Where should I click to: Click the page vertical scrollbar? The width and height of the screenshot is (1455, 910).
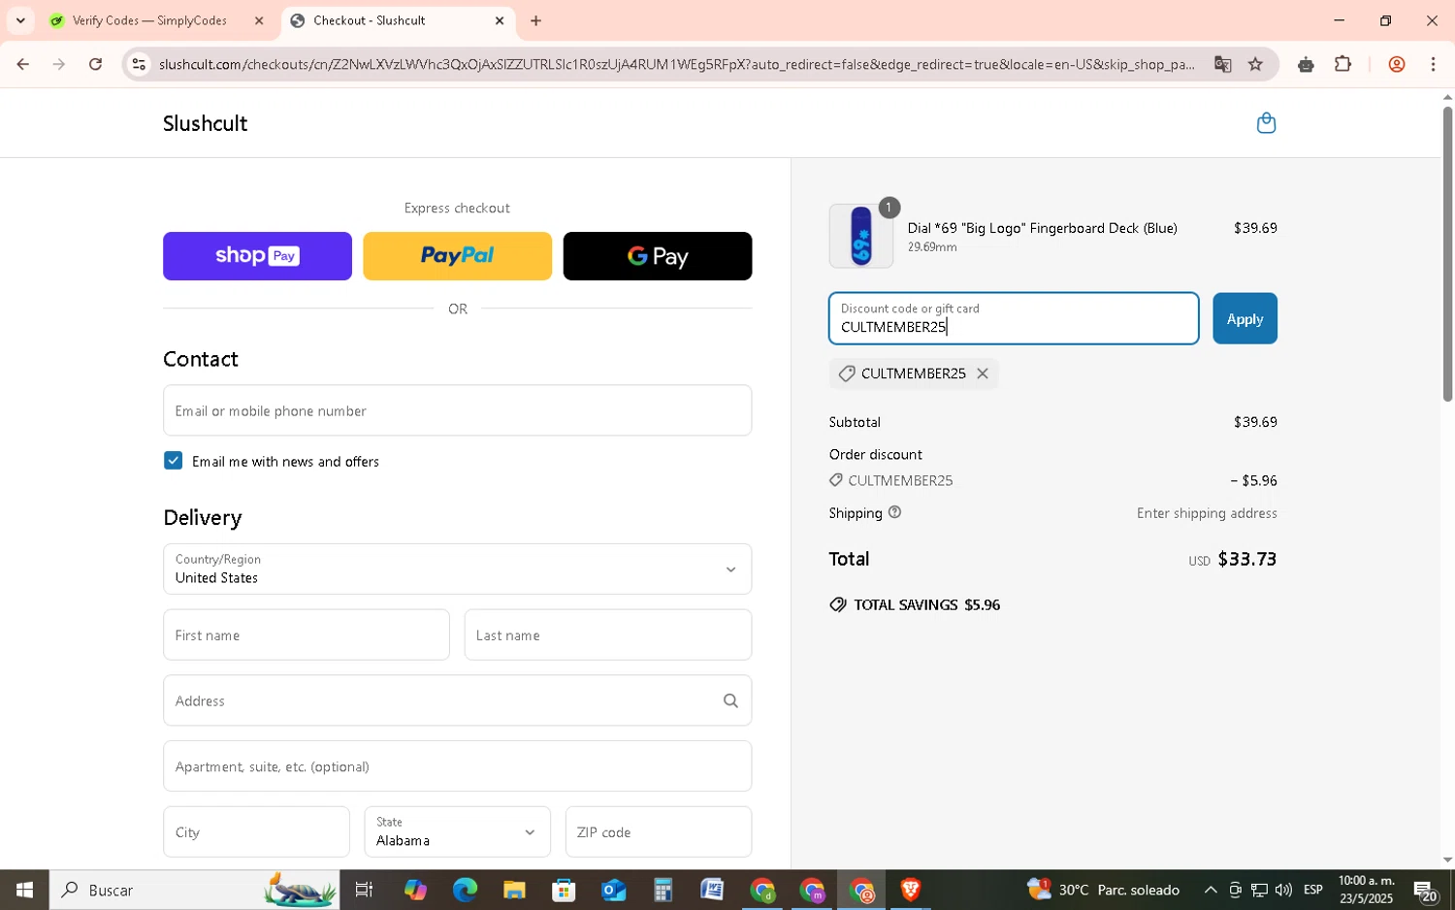(x=1447, y=254)
